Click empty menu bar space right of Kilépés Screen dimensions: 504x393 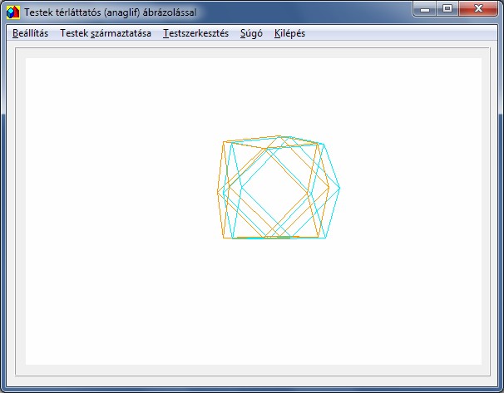[399, 34]
